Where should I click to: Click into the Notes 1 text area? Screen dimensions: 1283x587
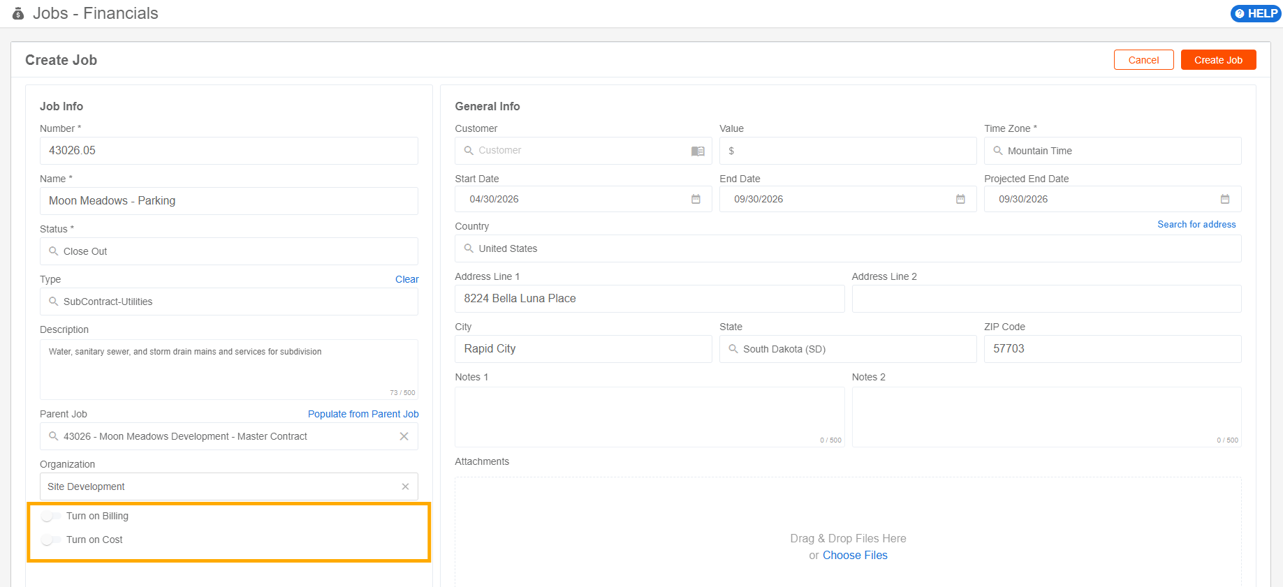point(650,417)
